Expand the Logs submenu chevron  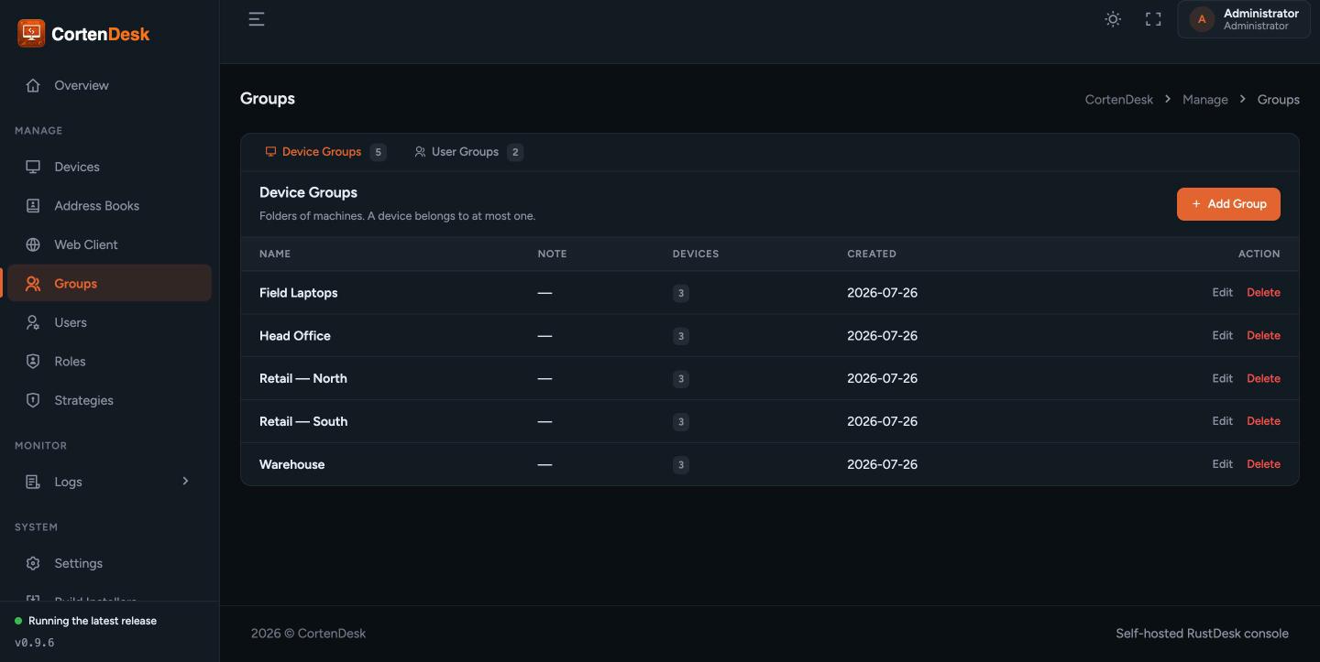[185, 481]
